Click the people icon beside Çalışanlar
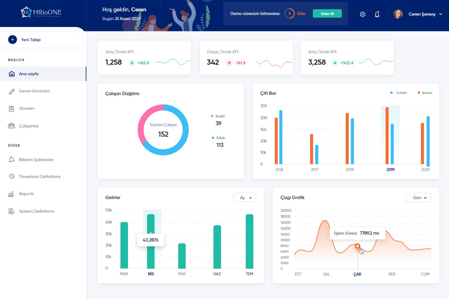 [x=12, y=126]
